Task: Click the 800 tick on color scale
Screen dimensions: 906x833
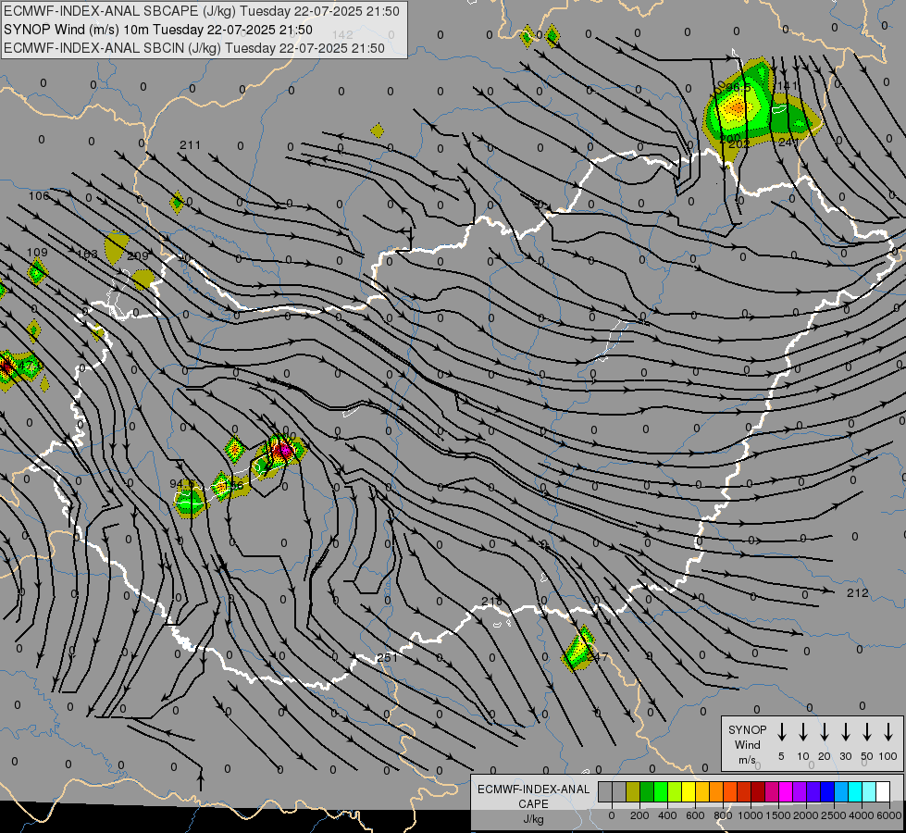Action: pos(723,815)
